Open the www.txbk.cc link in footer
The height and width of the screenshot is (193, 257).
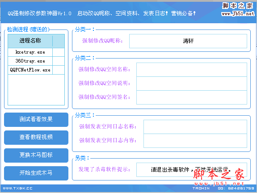(x=17, y=188)
